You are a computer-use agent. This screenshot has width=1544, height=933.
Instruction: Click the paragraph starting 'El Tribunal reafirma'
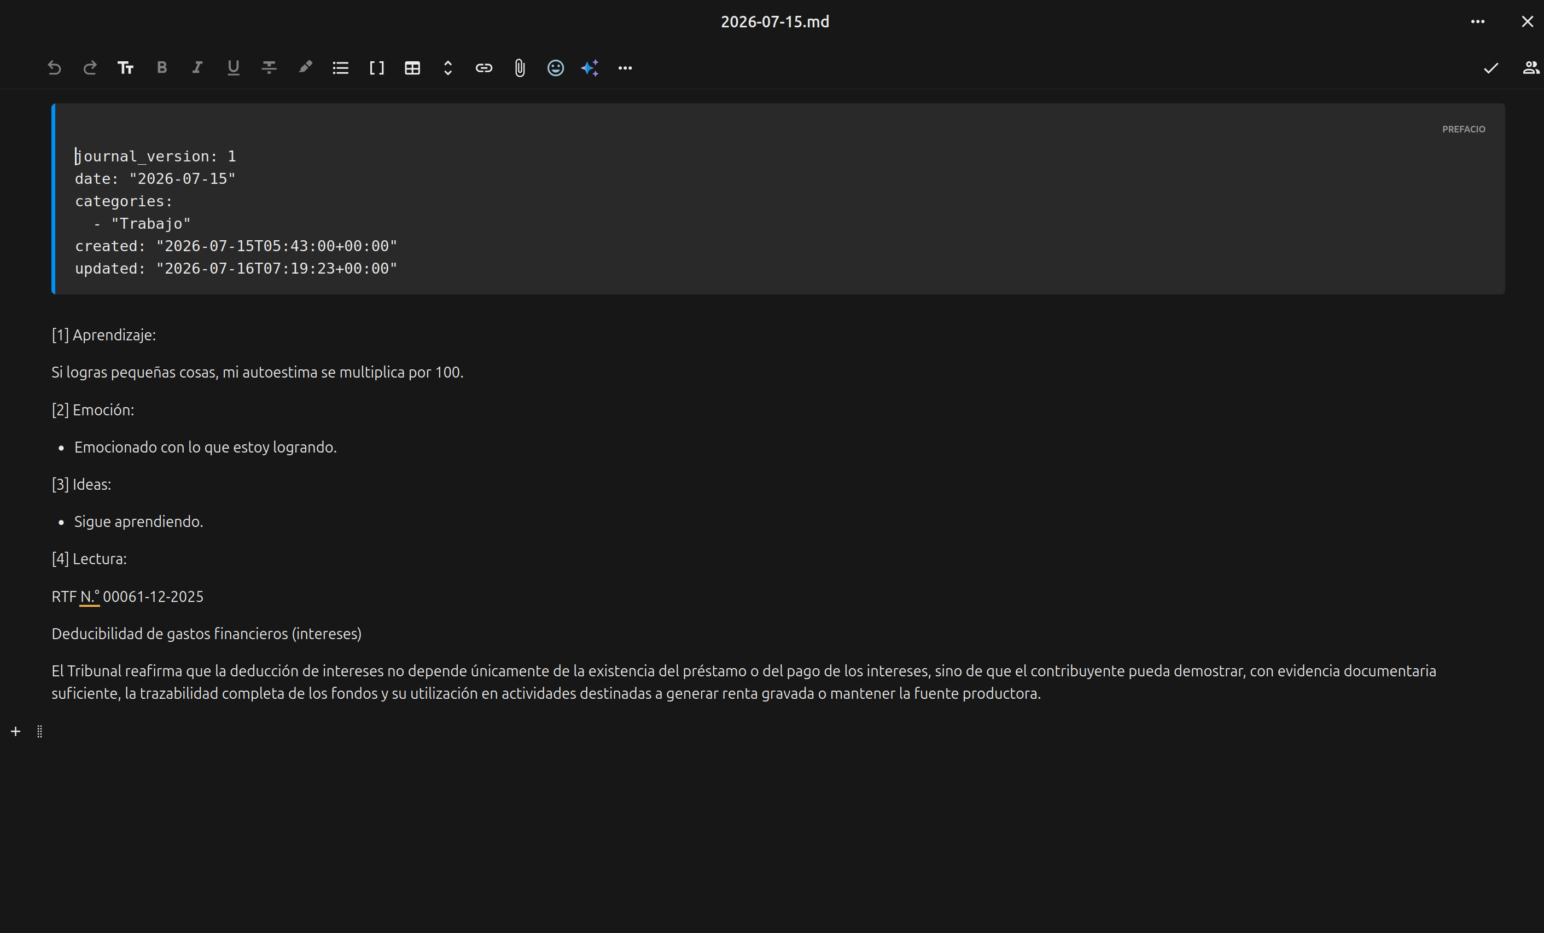coord(744,682)
